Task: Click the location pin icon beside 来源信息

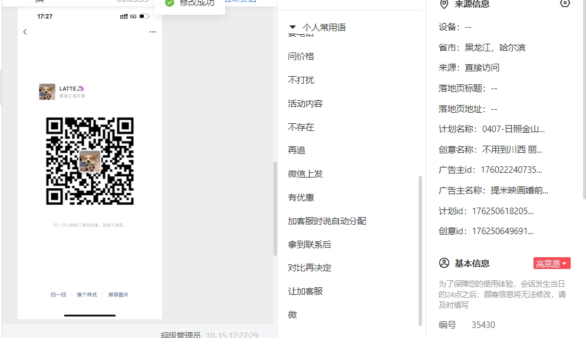Action: [444, 4]
